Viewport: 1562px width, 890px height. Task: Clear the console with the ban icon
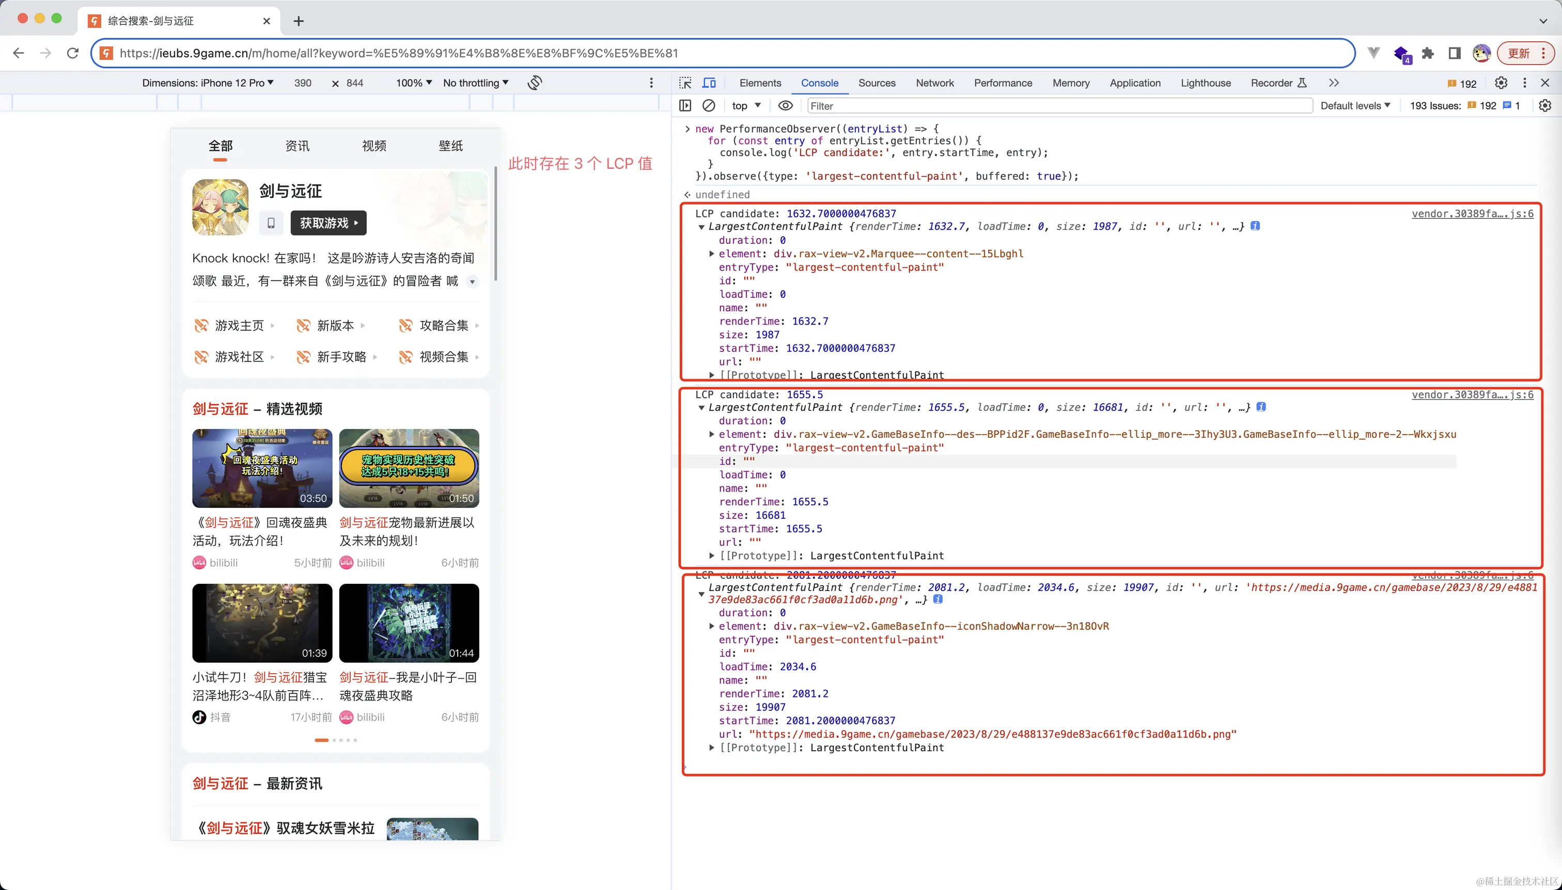click(x=709, y=106)
